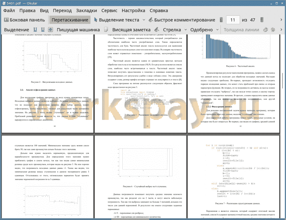Open the Переход menu

click(62, 11)
